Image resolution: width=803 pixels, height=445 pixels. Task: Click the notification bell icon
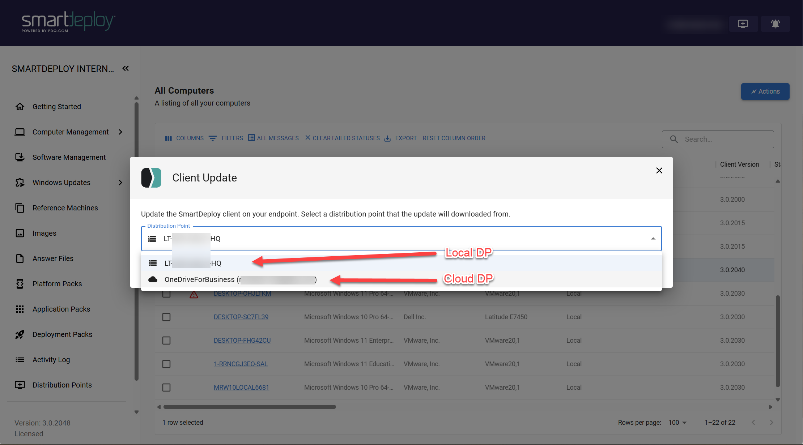point(775,24)
